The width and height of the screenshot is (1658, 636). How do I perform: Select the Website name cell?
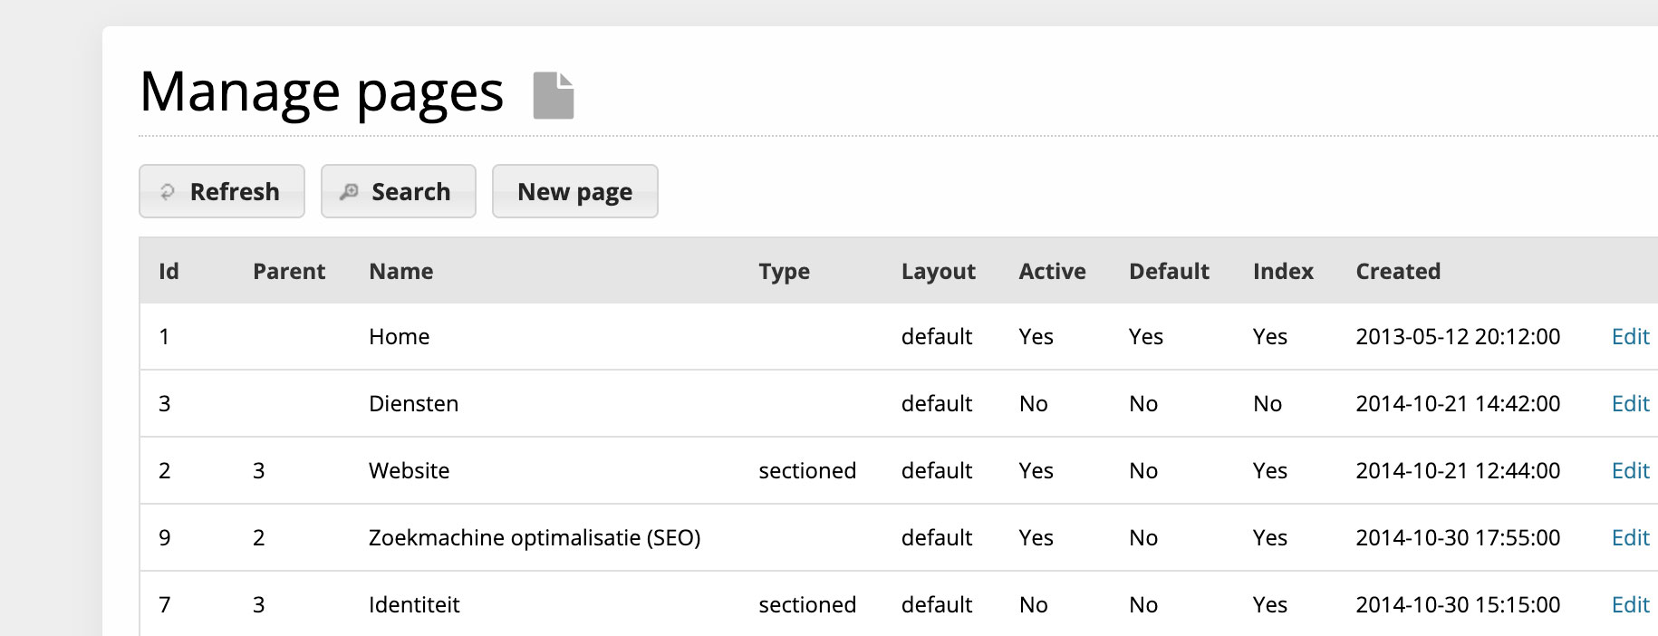410,470
